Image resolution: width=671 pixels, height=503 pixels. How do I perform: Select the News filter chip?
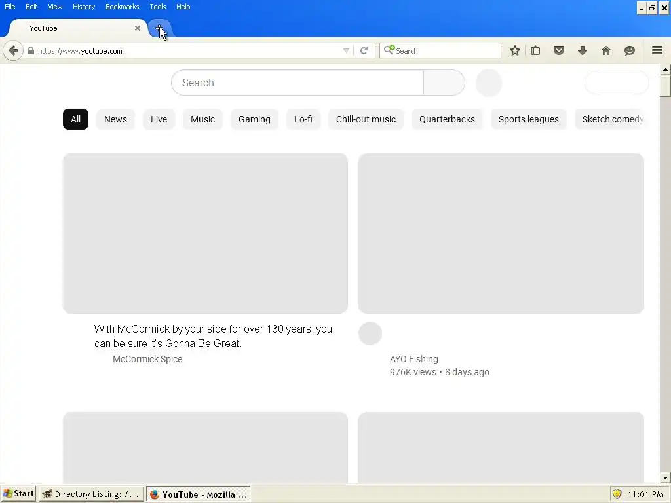click(115, 119)
